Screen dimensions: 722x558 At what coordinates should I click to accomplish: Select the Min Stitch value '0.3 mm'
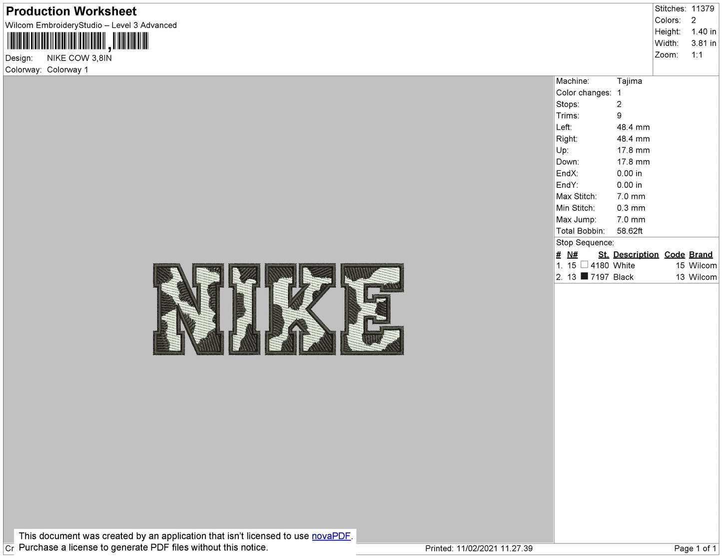[631, 208]
